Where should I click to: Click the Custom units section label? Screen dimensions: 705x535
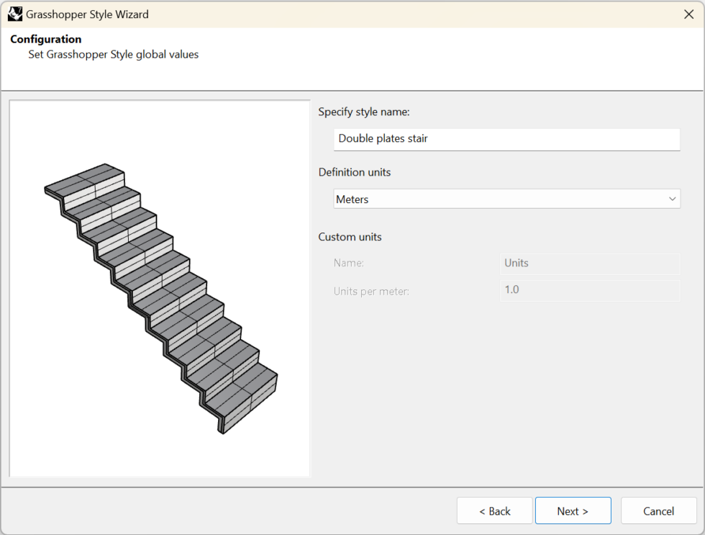coord(350,237)
